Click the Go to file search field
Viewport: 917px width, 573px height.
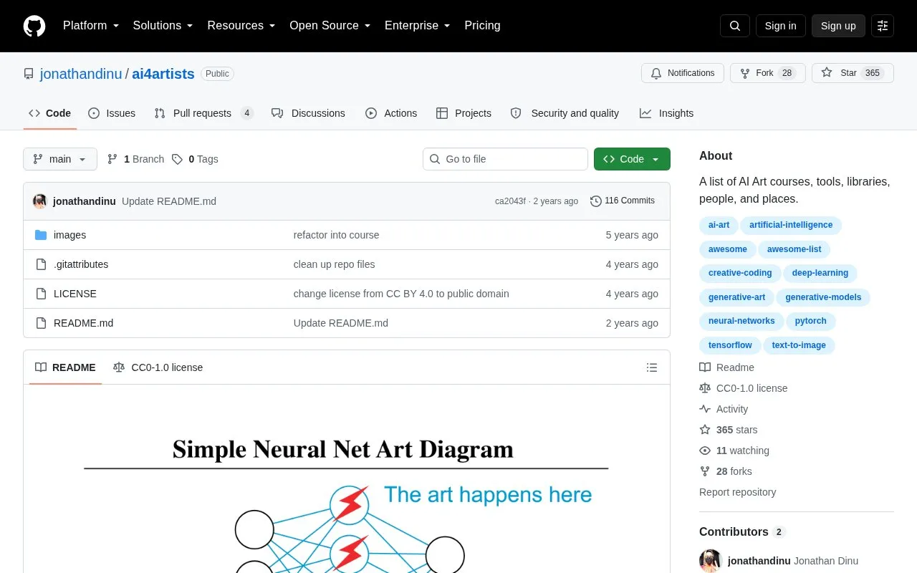click(505, 159)
